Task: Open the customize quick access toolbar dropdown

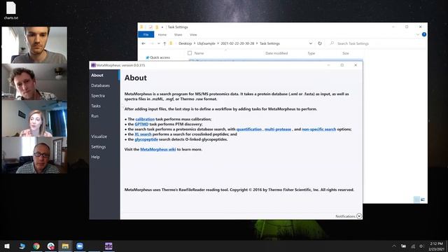Action: [162, 27]
